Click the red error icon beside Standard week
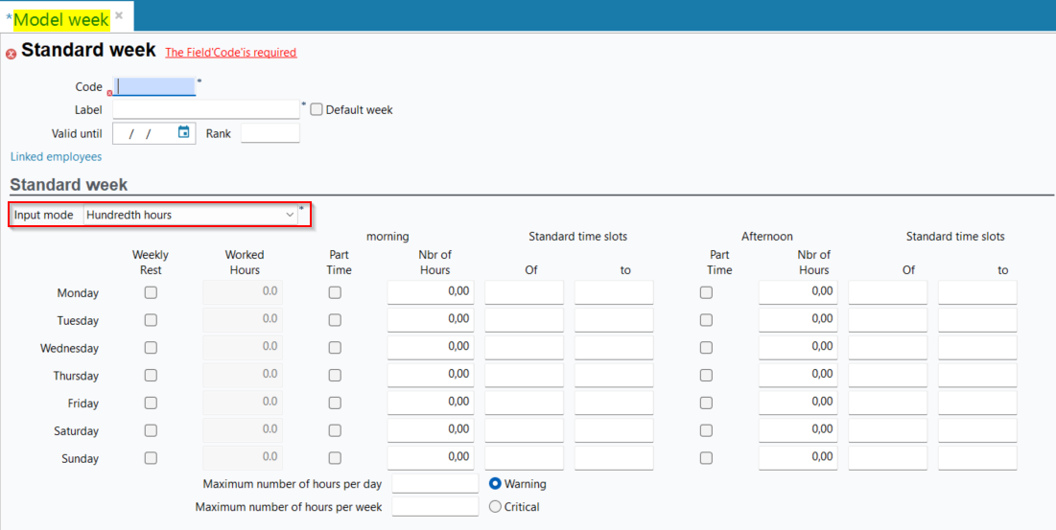Viewport: 1056px width, 530px height. (x=11, y=54)
